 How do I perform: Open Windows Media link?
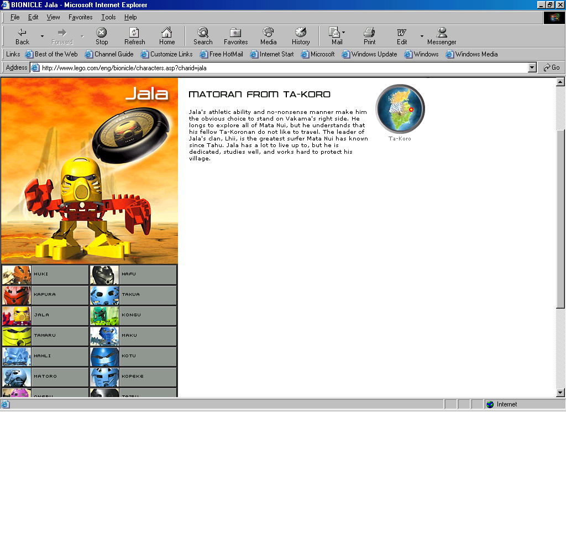point(471,54)
